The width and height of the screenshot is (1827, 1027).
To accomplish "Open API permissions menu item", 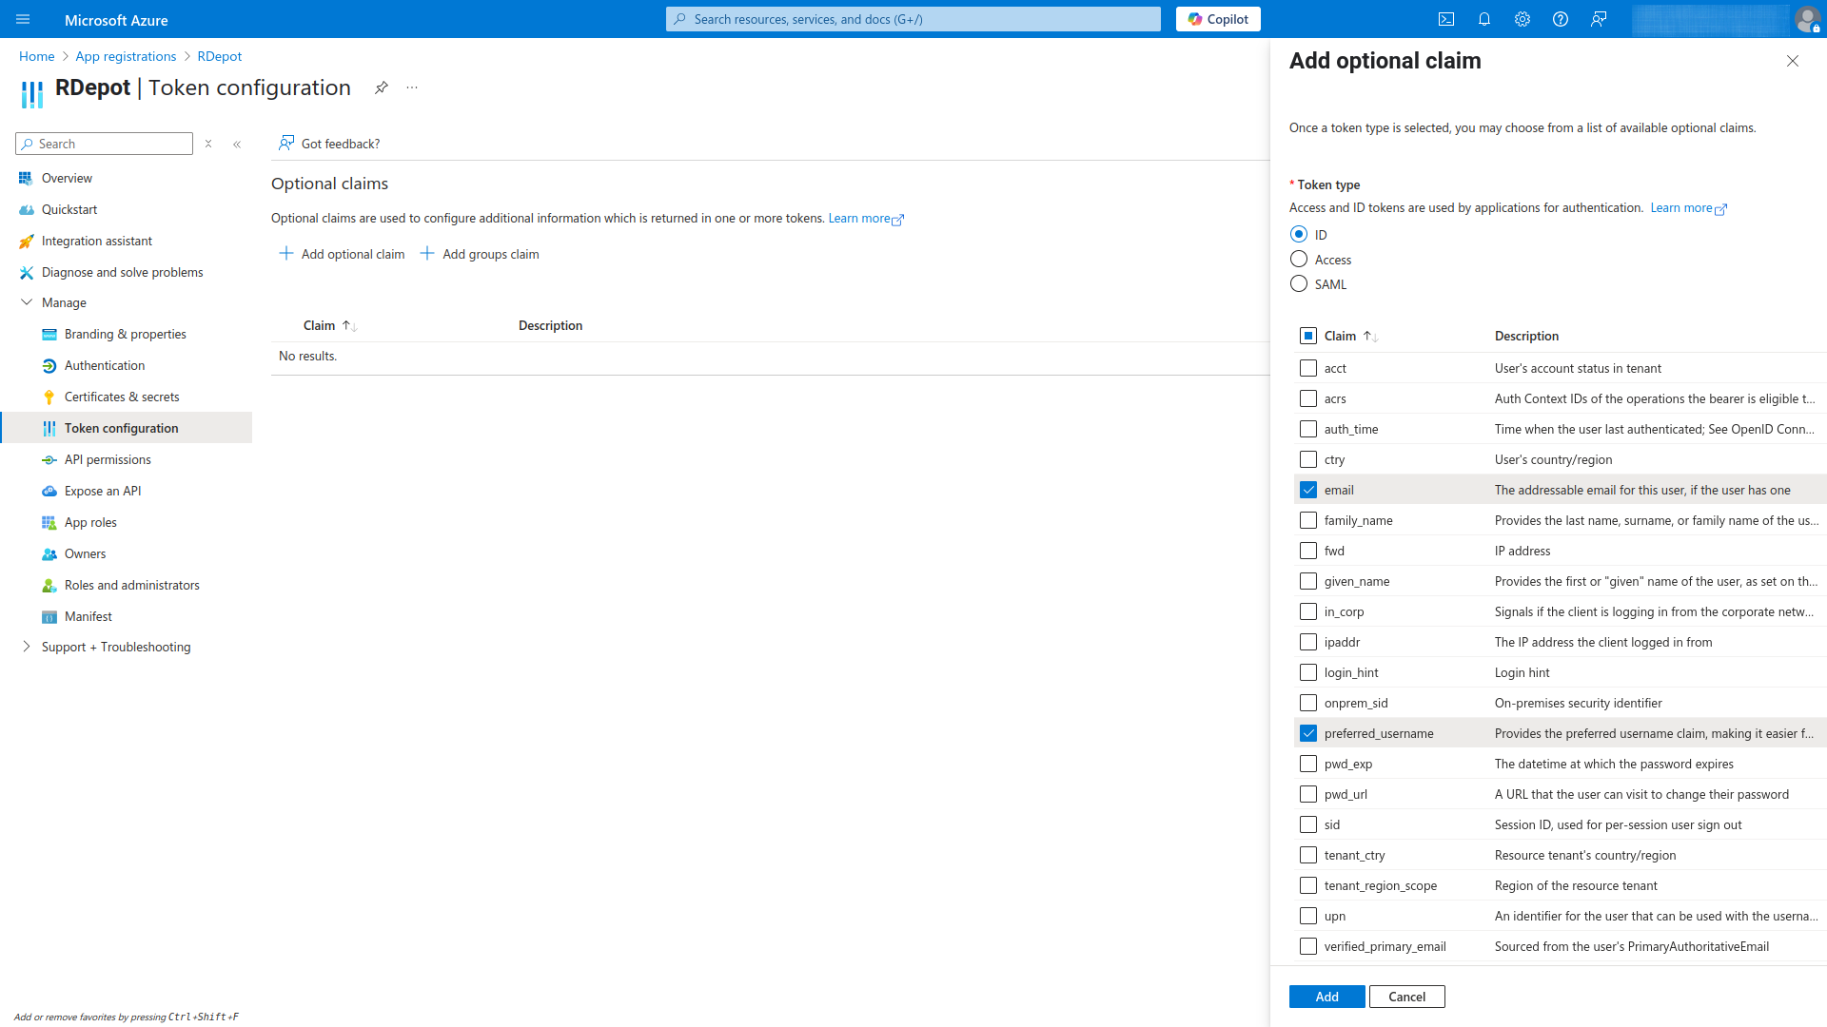I will (108, 459).
